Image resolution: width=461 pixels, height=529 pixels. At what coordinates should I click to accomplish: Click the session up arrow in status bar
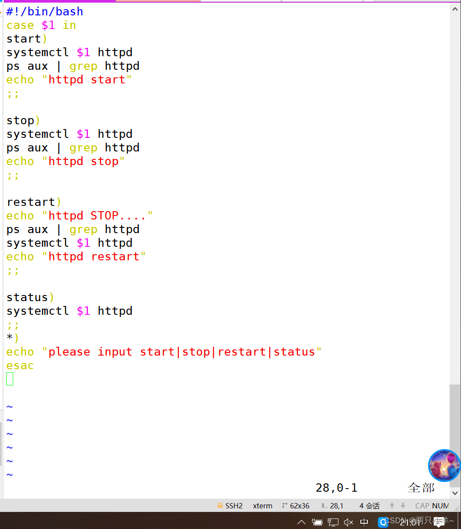[x=392, y=506]
